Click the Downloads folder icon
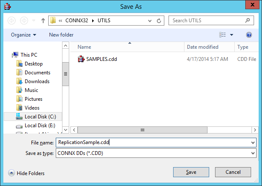 (x=19, y=81)
